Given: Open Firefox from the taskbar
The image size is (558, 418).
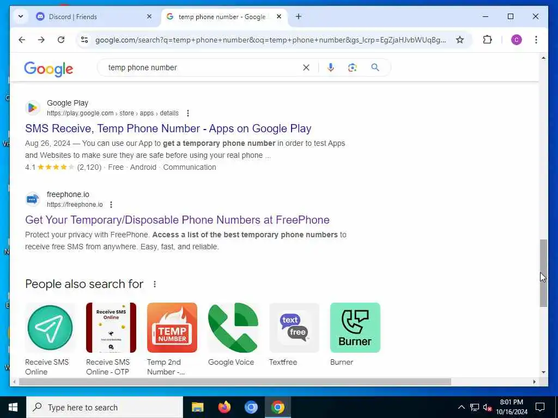Looking at the screenshot, I should tap(224, 407).
